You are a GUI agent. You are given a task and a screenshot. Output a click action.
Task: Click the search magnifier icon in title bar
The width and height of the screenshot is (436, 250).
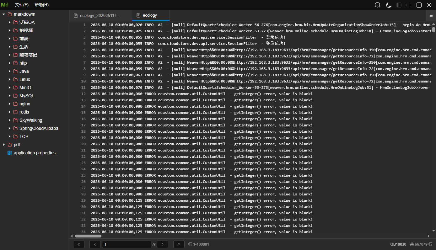click(x=378, y=5)
